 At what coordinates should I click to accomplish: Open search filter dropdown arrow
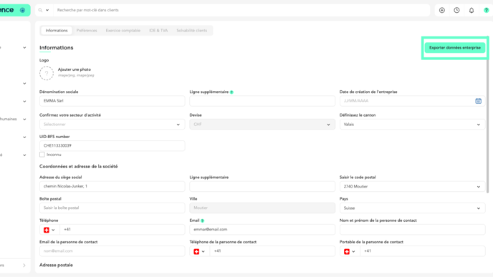[x=47, y=10]
